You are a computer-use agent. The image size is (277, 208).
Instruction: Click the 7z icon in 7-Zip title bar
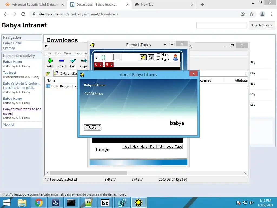pyautogui.click(x=47, y=46)
